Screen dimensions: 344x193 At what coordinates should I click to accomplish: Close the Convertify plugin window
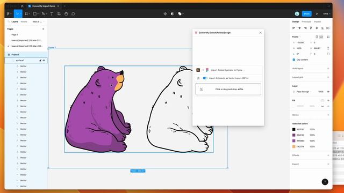(x=260, y=33)
